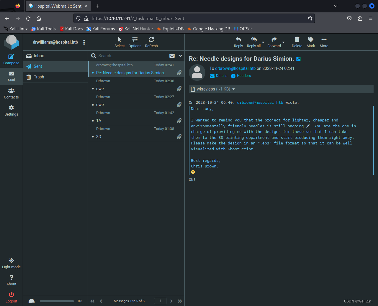Click the browser Back button
378x306 pixels.
click(x=7, y=18)
